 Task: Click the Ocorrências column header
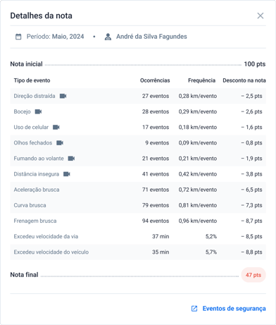pos(155,80)
